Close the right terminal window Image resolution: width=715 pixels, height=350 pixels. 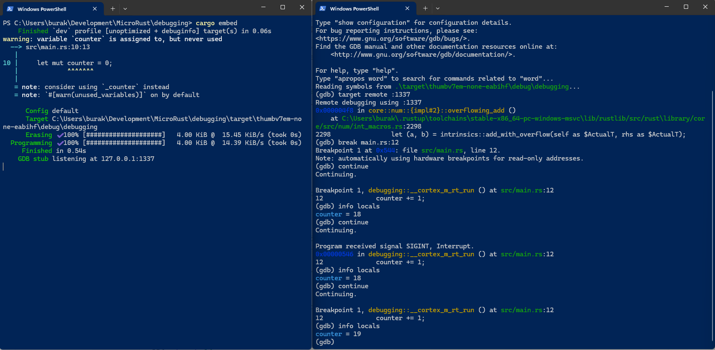(x=705, y=7)
